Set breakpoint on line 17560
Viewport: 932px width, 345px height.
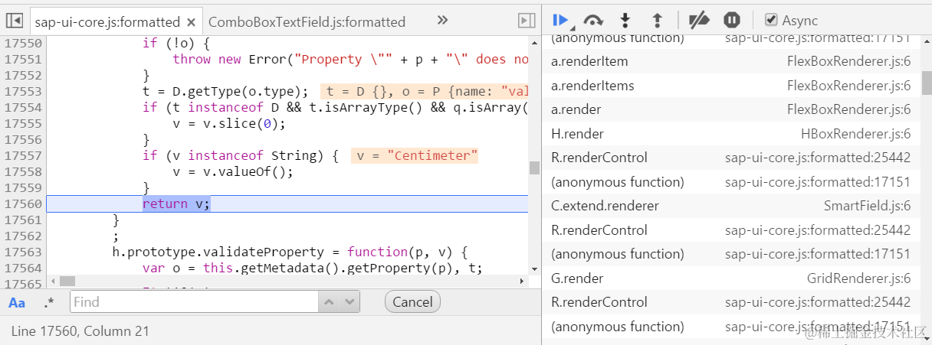tap(22, 203)
